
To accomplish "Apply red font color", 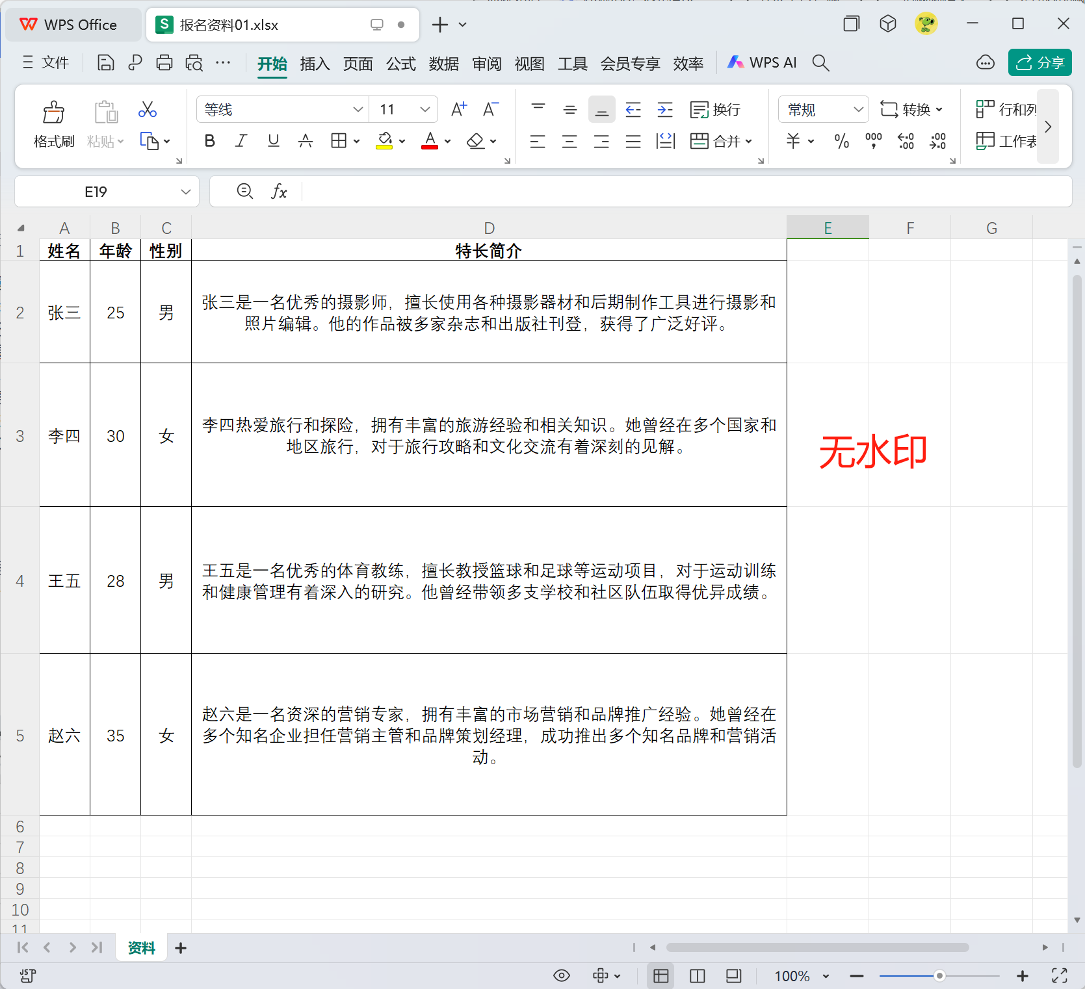I will [429, 140].
